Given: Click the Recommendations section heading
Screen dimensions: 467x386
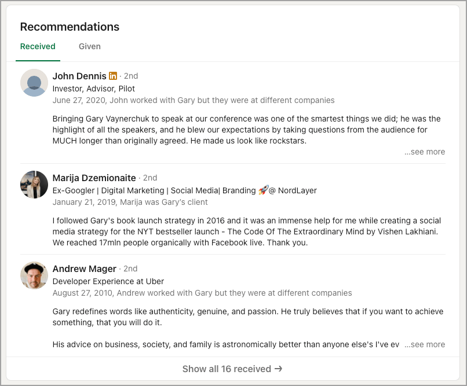Looking at the screenshot, I should tap(70, 27).
